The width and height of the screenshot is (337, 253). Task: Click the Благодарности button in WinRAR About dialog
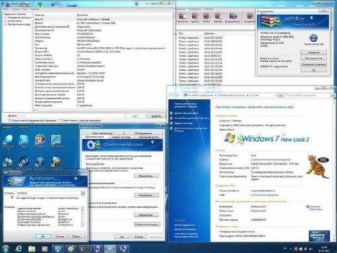pos(313,58)
